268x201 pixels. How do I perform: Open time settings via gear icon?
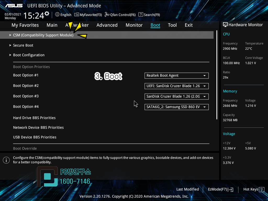tap(47, 14)
